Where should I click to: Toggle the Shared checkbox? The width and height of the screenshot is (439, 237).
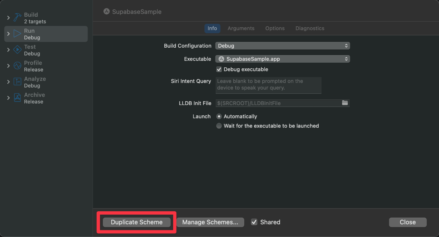pyautogui.click(x=254, y=222)
